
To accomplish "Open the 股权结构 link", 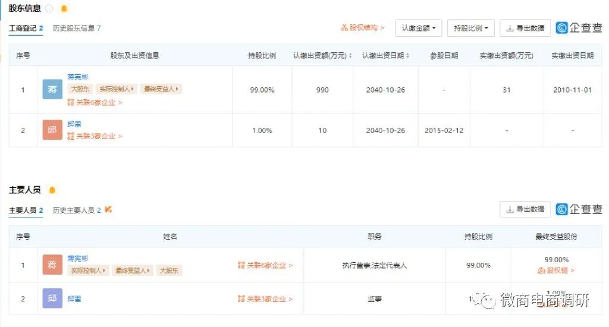I will (363, 28).
